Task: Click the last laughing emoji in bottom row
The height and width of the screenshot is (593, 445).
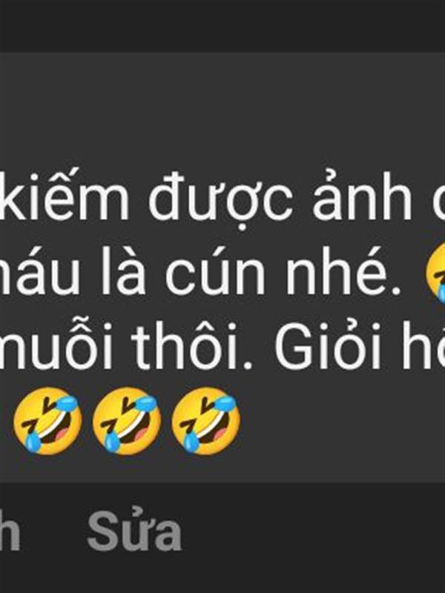Action: [x=206, y=420]
